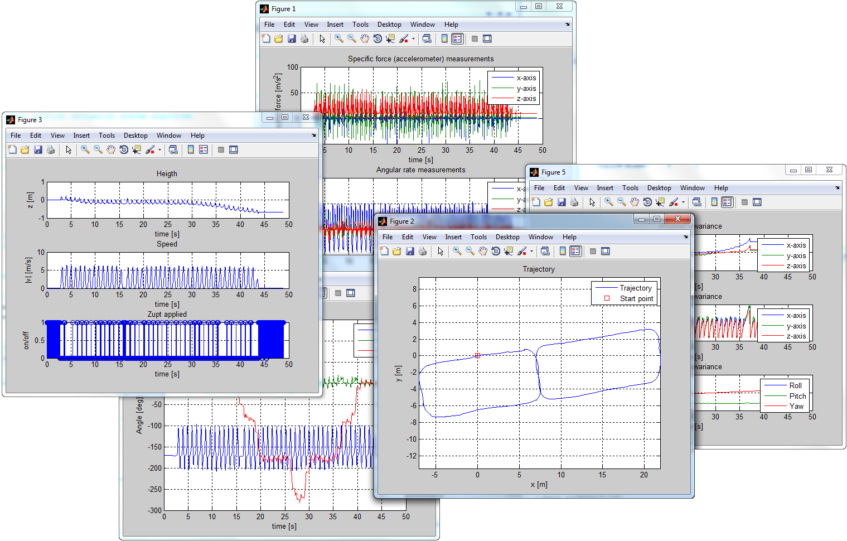The height and width of the screenshot is (541, 847).
Task: Click the Link Plot icon in Figure 2
Action: tap(545, 252)
